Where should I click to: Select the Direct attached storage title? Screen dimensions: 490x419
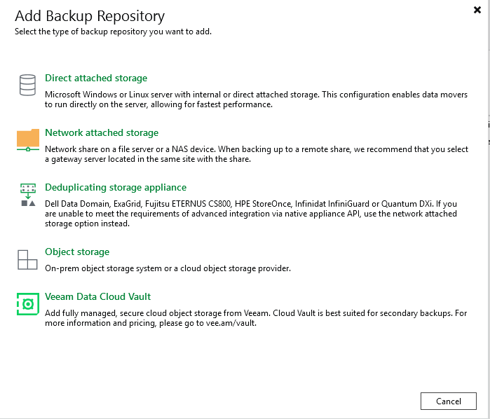click(x=96, y=78)
